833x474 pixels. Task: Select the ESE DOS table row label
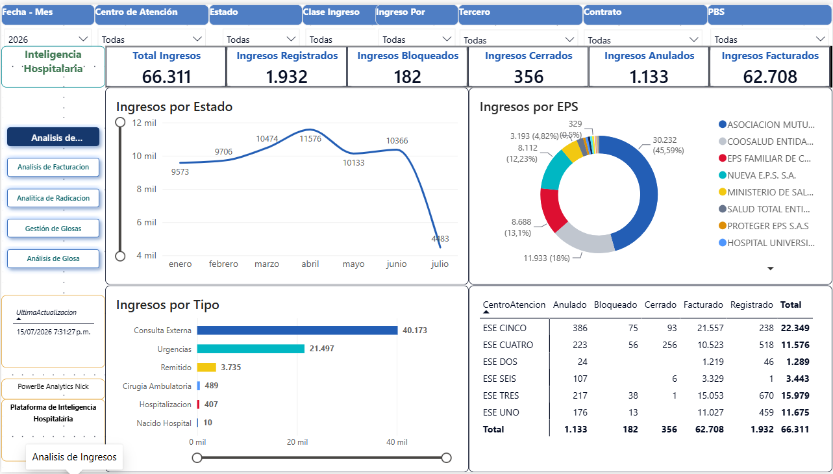(x=501, y=362)
